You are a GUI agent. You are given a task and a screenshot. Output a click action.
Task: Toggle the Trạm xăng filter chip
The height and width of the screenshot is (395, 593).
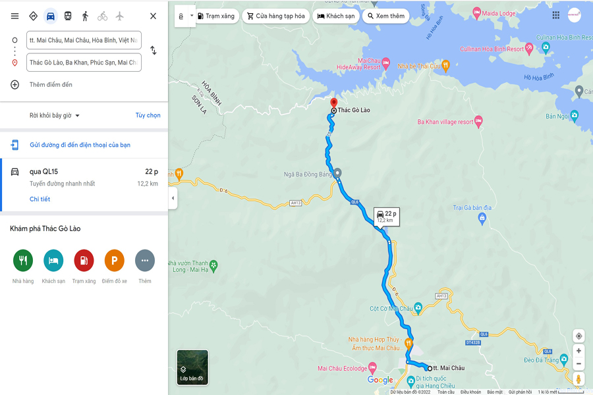217,16
